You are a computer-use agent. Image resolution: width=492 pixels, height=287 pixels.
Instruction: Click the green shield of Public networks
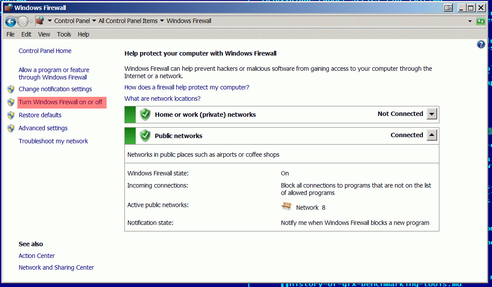click(x=145, y=135)
